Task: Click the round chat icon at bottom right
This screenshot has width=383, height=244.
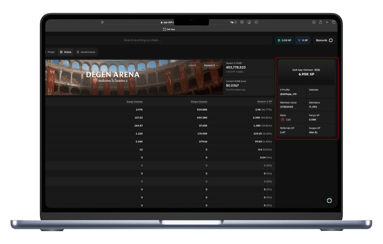Action: [x=329, y=201]
